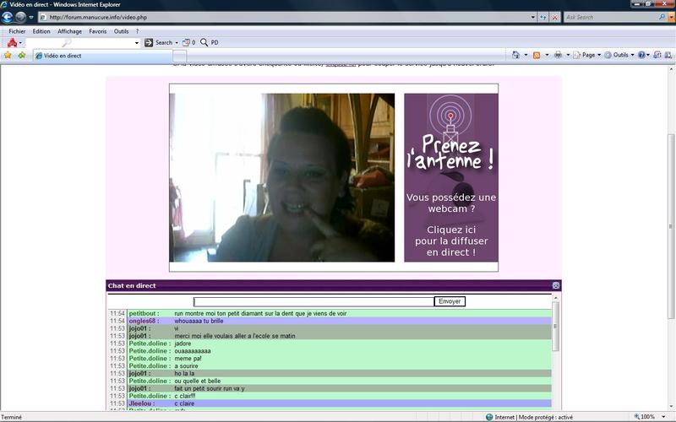The width and height of the screenshot is (676, 422).
Task: Click the Prenez l'antenne webcam banner
Action: 450,177
